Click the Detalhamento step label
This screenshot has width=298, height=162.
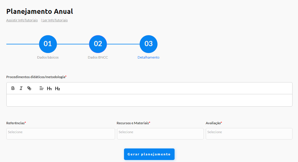click(149, 57)
